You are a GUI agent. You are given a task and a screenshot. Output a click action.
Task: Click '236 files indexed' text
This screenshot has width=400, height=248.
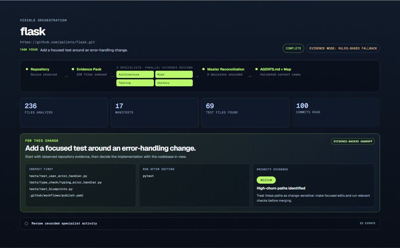(92, 74)
